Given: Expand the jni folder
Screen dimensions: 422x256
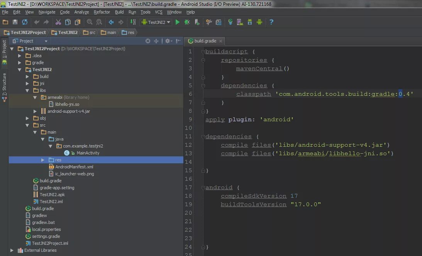Looking at the screenshot, I should 27,83.
